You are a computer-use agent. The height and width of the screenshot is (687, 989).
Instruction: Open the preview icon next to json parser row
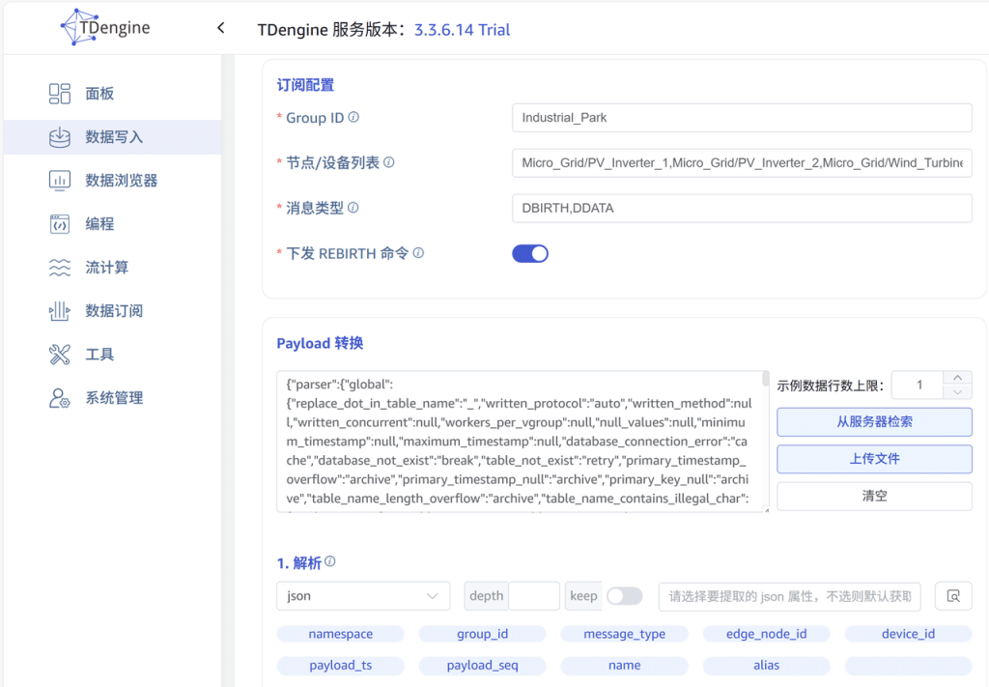click(953, 596)
